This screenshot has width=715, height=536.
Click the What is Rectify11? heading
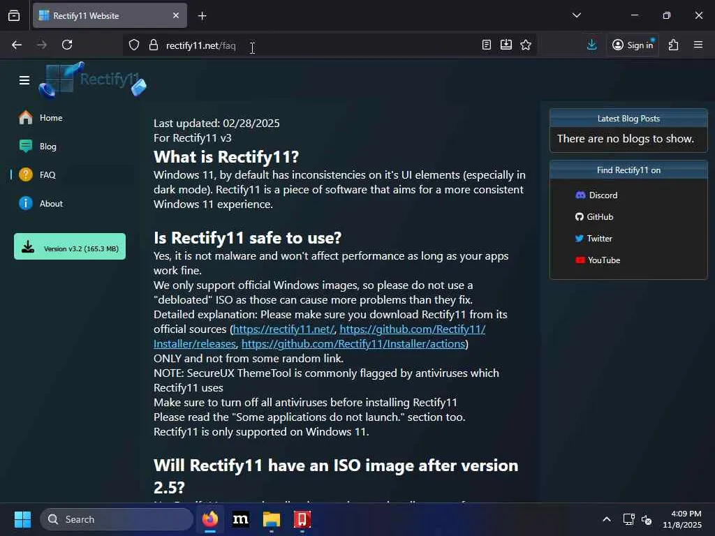226,157
